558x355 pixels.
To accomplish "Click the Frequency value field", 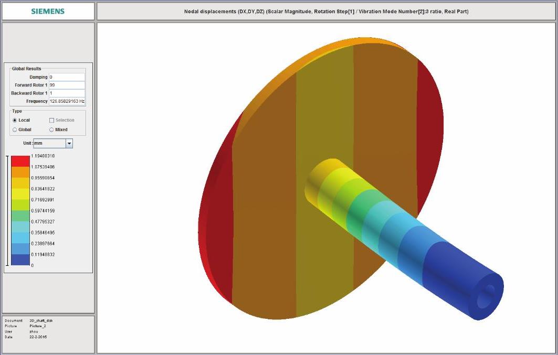I will click(67, 101).
